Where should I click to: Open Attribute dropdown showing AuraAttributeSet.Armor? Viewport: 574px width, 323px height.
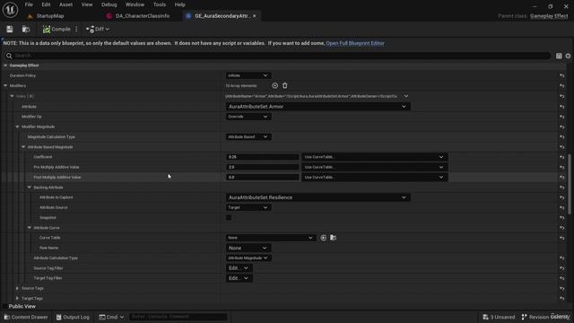pos(317,107)
